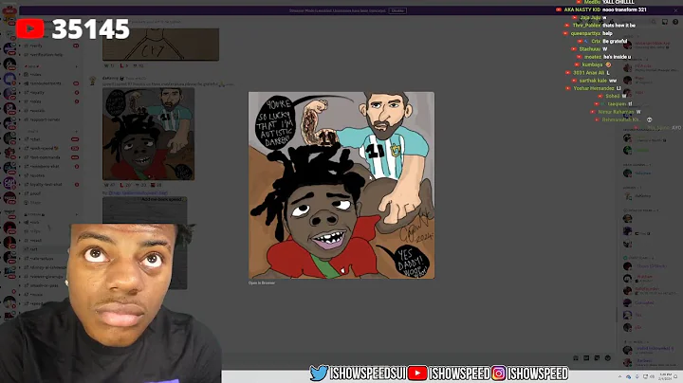Click the drawing thumbnail in chat message
Screen dimensions: 683x383
click(149, 134)
